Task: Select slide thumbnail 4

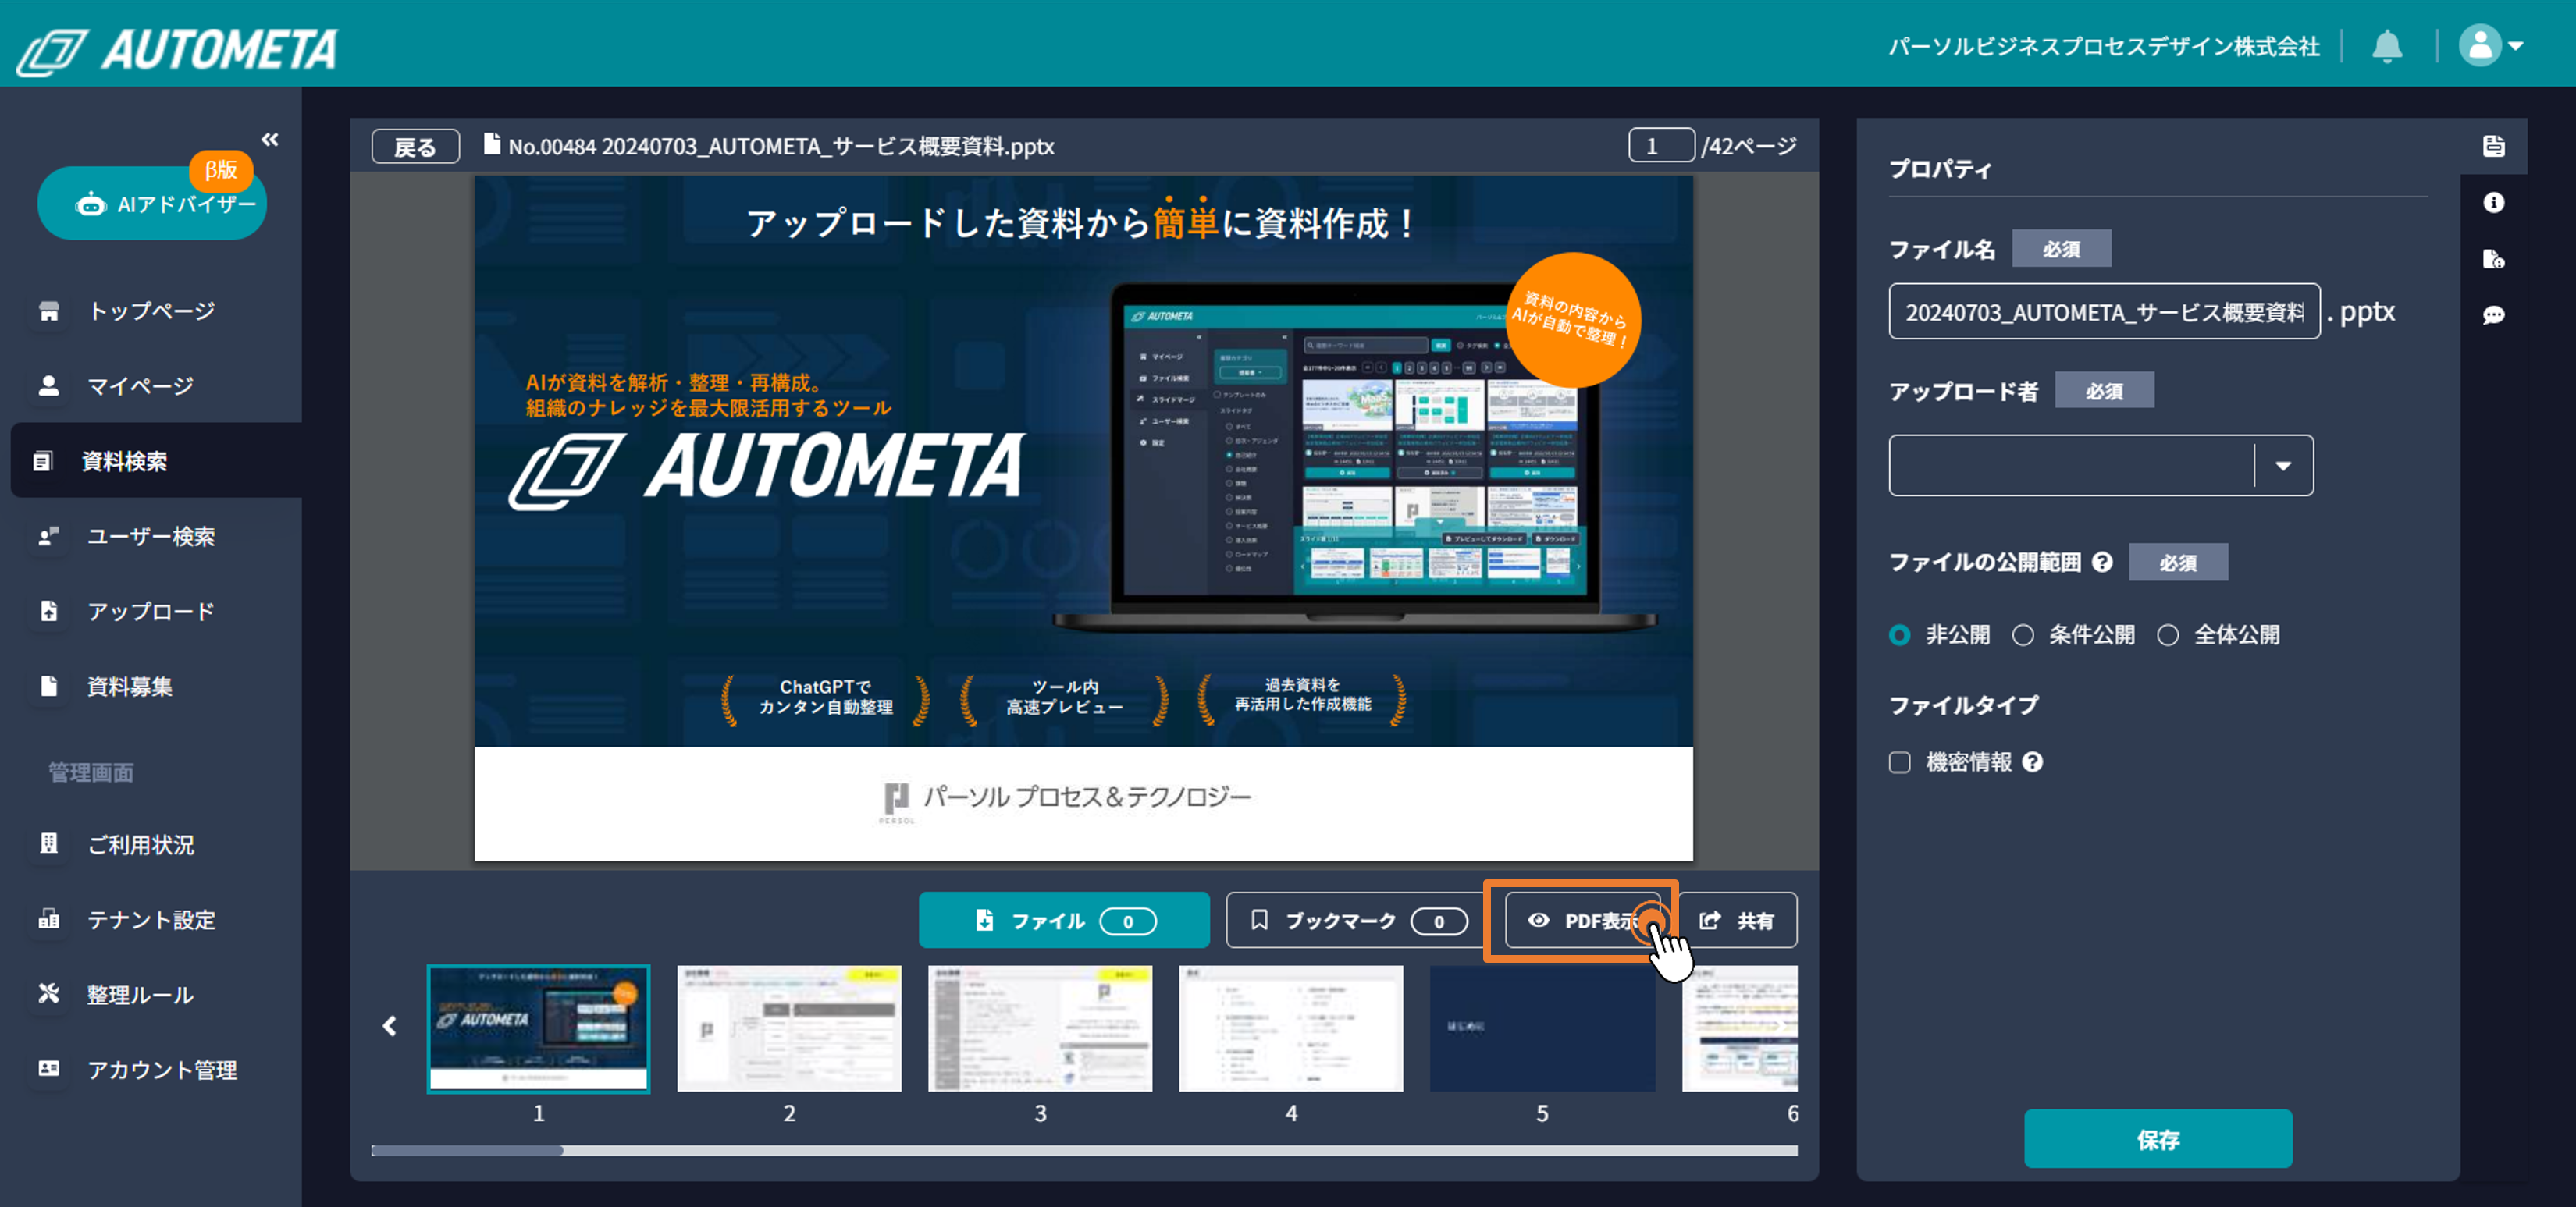Action: [x=1291, y=1028]
